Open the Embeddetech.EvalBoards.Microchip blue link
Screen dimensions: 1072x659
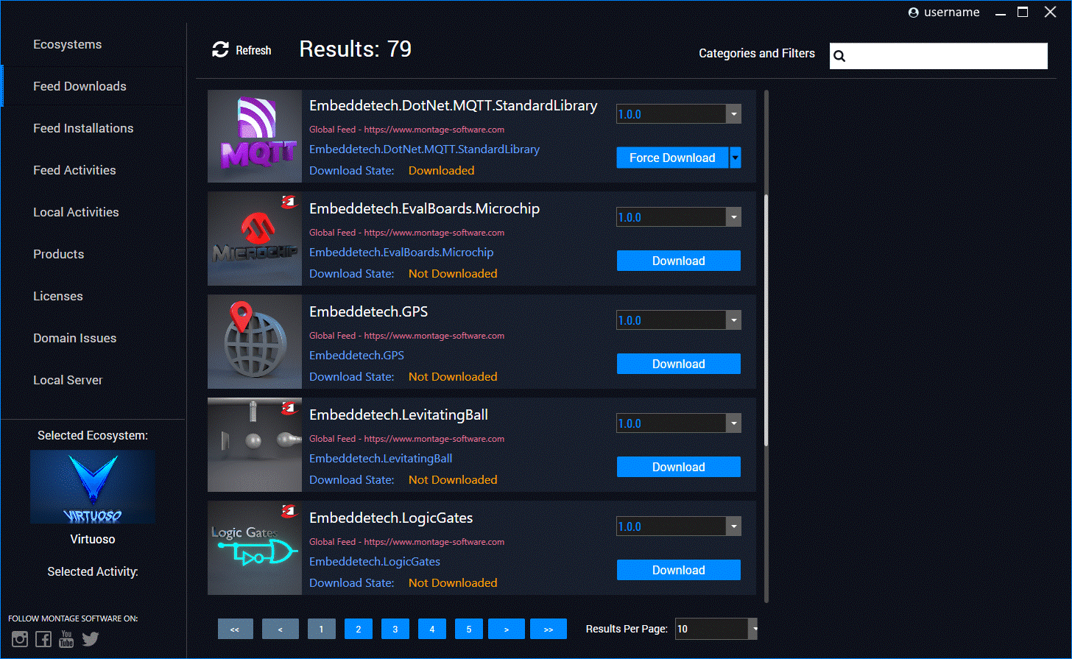tap(401, 252)
